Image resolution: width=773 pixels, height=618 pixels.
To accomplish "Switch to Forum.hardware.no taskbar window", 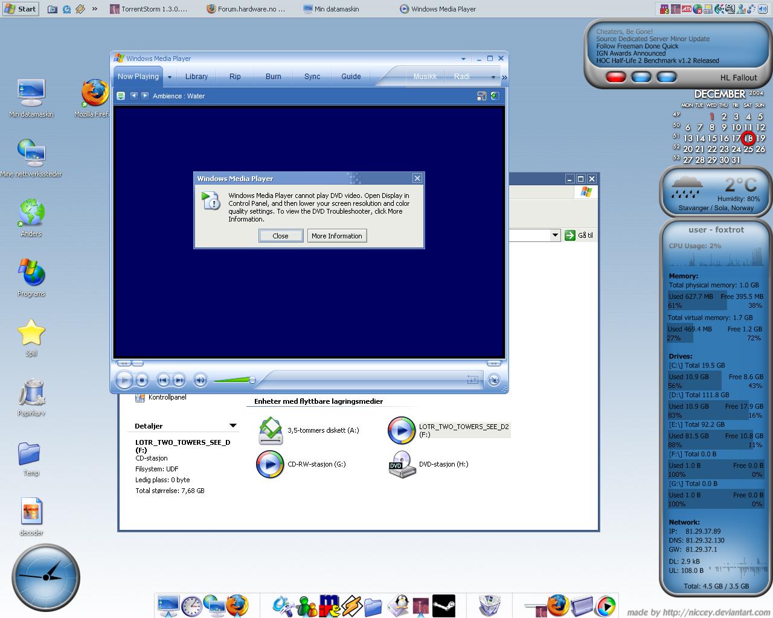I will [245, 9].
